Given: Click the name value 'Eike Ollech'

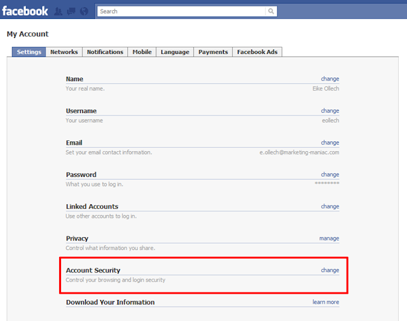Looking at the screenshot, I should click(x=326, y=89).
